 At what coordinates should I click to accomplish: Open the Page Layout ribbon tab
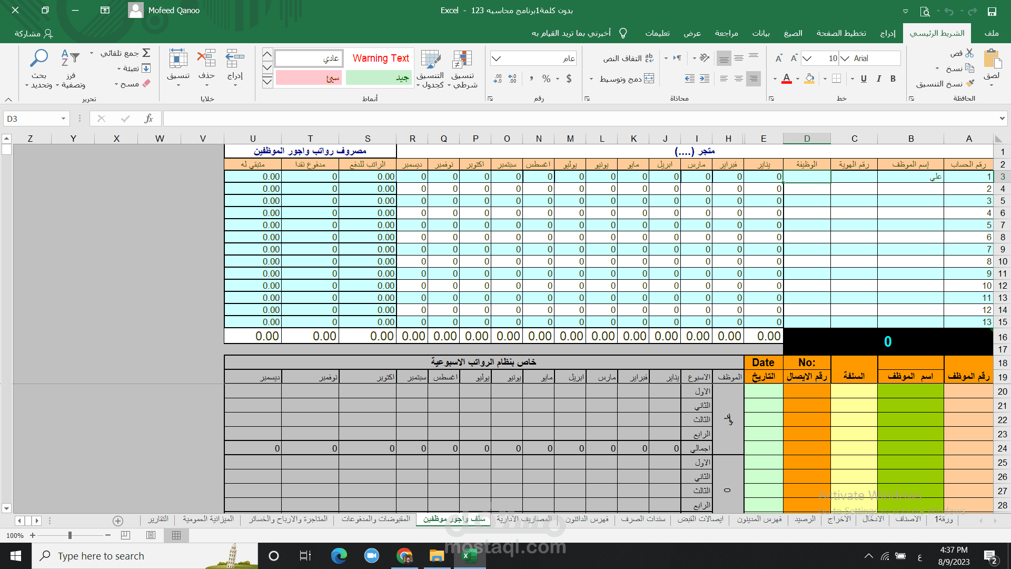point(841,33)
